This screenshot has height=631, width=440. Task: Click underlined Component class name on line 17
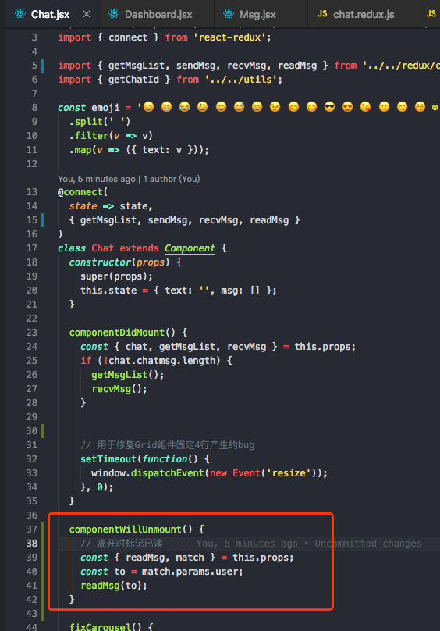[x=190, y=248]
